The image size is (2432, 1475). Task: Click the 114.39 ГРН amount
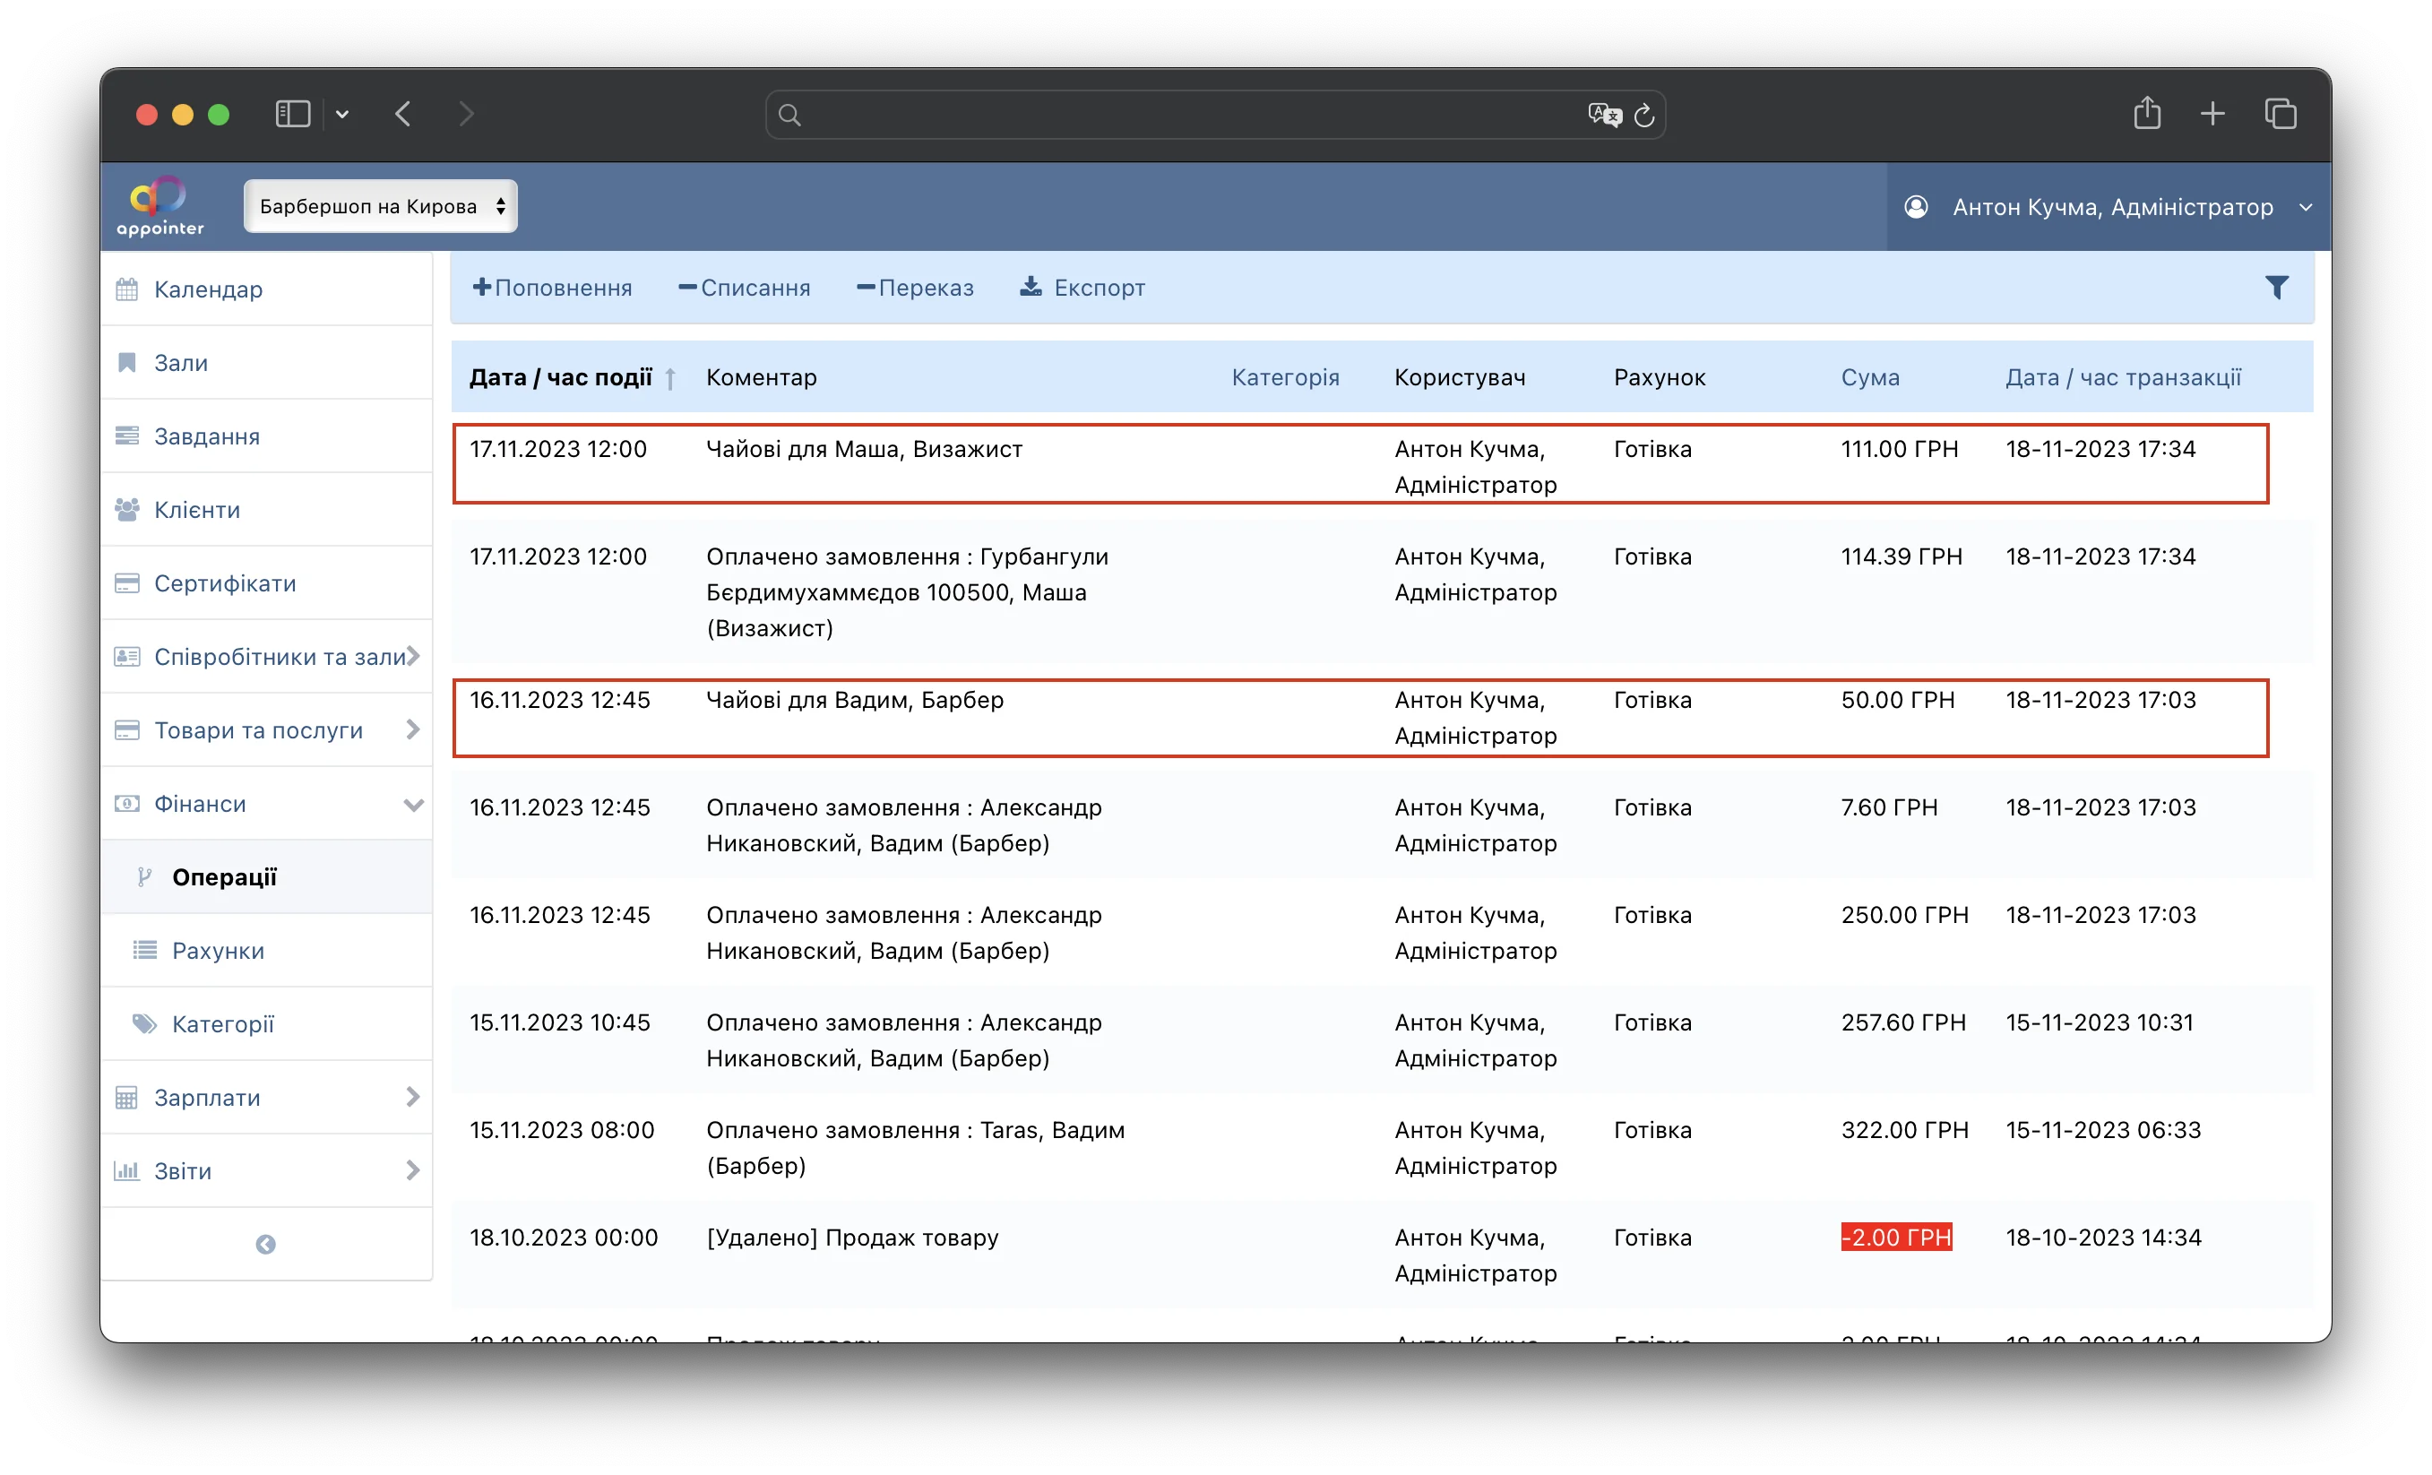click(x=1901, y=556)
